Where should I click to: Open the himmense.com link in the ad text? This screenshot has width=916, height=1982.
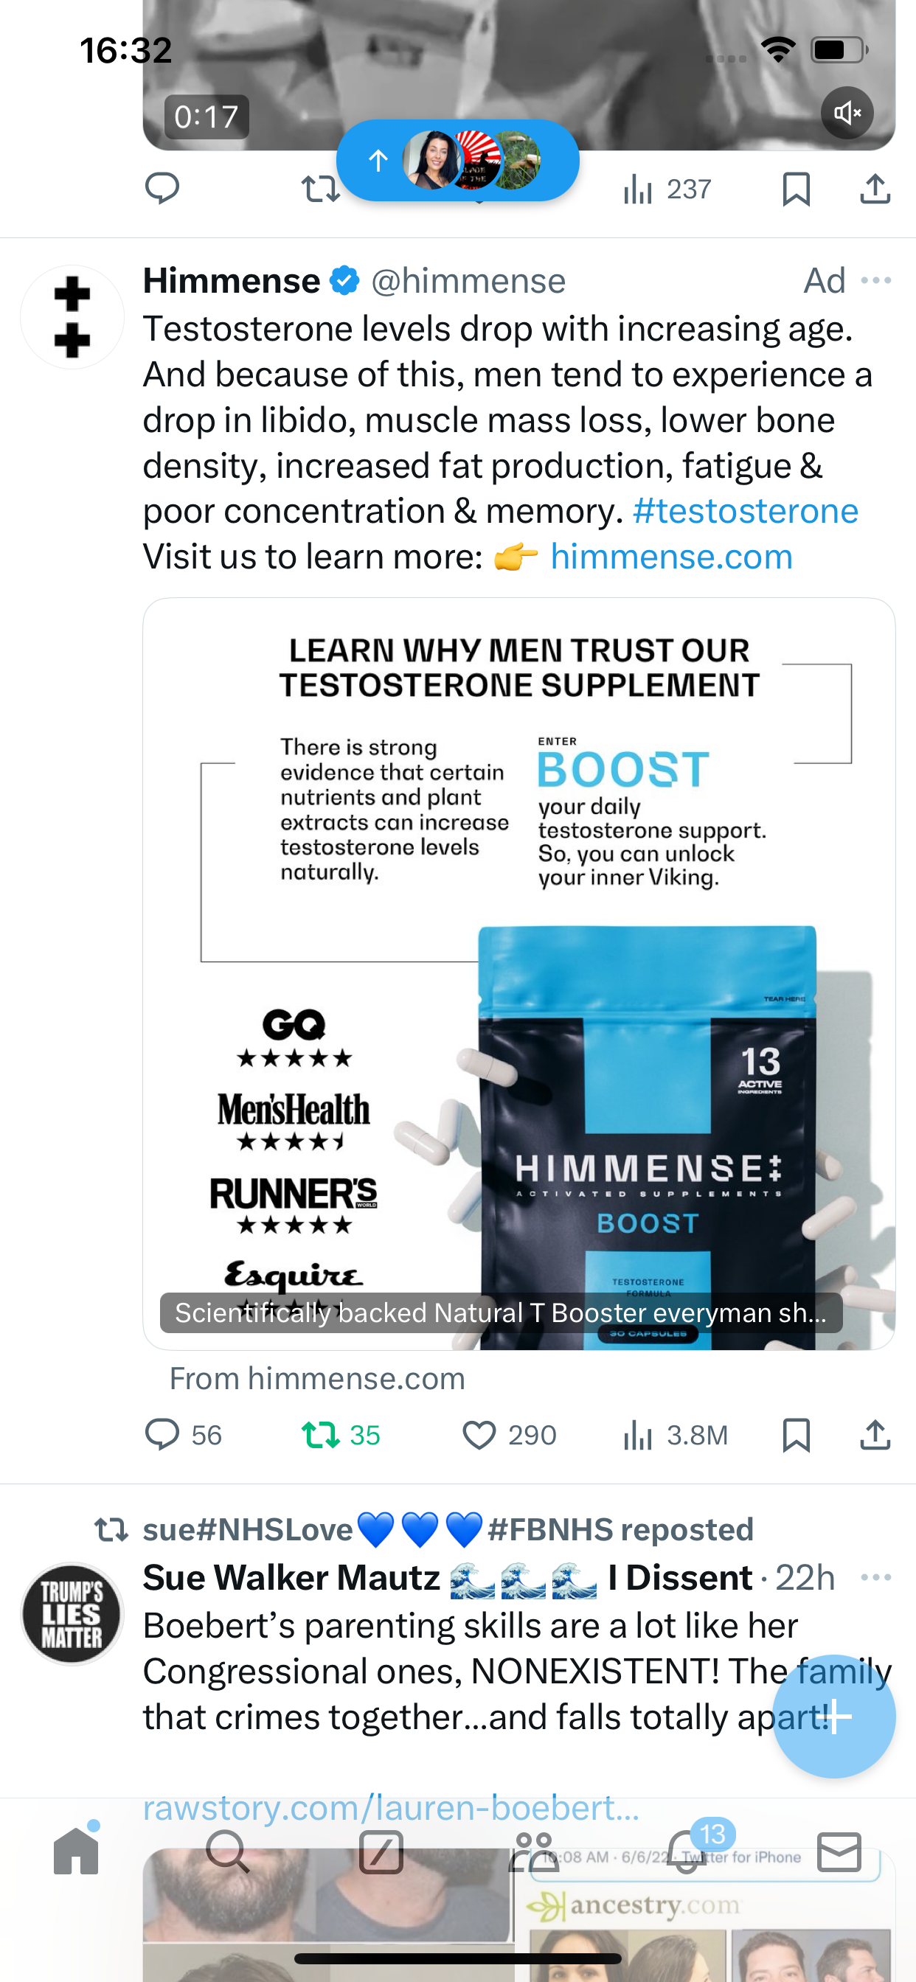(x=671, y=556)
